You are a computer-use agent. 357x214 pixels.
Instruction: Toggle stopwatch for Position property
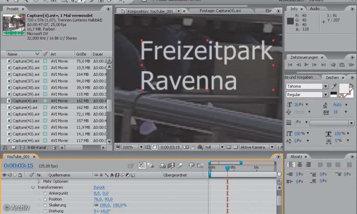pos(45,199)
